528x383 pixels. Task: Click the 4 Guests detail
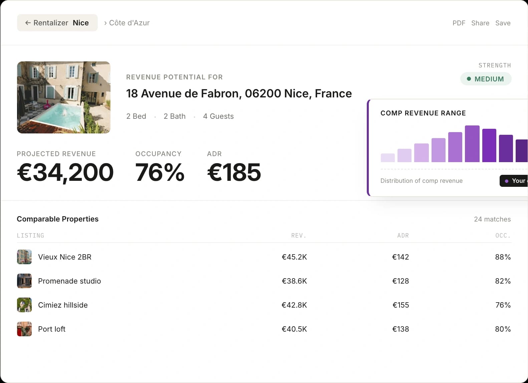pos(218,116)
